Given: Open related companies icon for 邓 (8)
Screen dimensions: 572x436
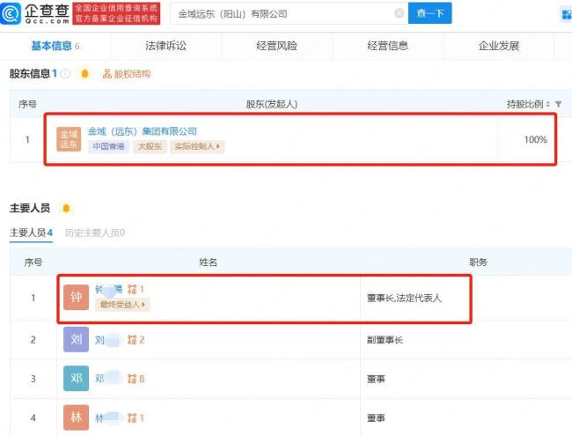Looking at the screenshot, I should (135, 379).
